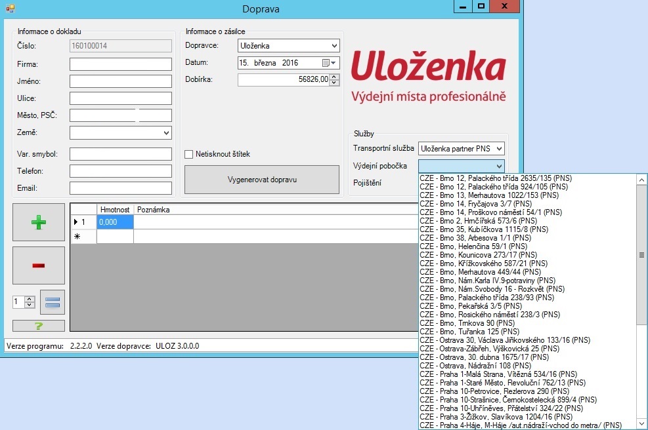The height and width of the screenshot is (430, 648).
Task: Select row 1 header arrow in grid
Action: point(83,222)
